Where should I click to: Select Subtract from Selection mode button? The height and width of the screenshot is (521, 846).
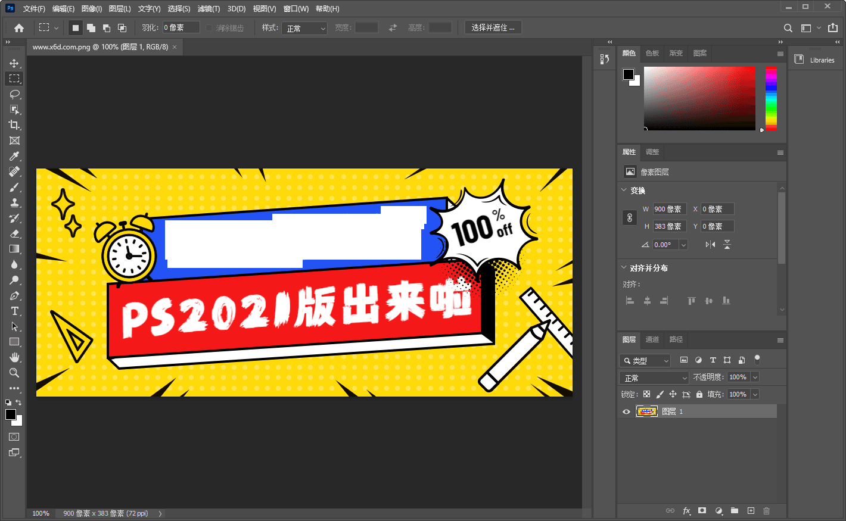coord(107,28)
